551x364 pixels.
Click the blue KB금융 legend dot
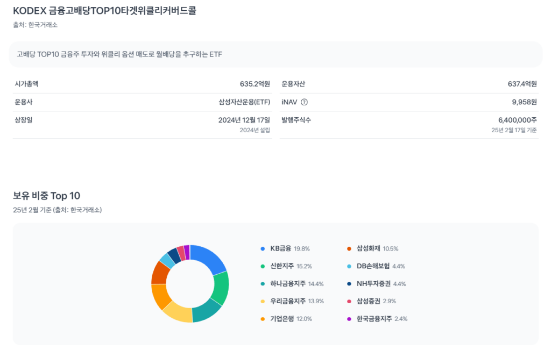click(x=263, y=249)
